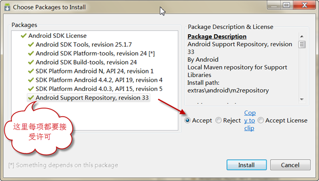Click the description panel scrollbar thumb
Image resolution: width=319 pixels, height=181 pixels.
click(302, 44)
